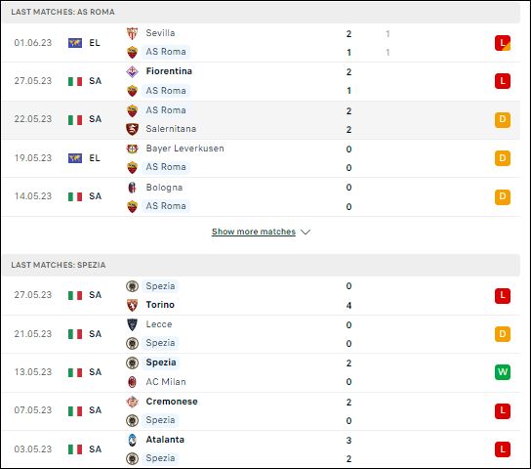Click the Italy flag on 13.05.23 match
The width and height of the screenshot is (531, 469).
(x=75, y=372)
